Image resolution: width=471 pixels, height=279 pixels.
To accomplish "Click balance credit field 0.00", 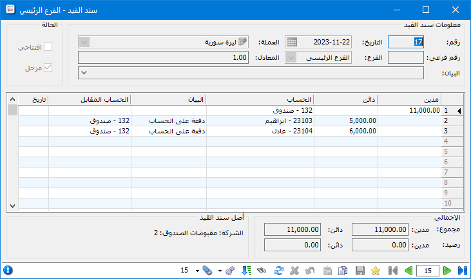I will pos(293,245).
